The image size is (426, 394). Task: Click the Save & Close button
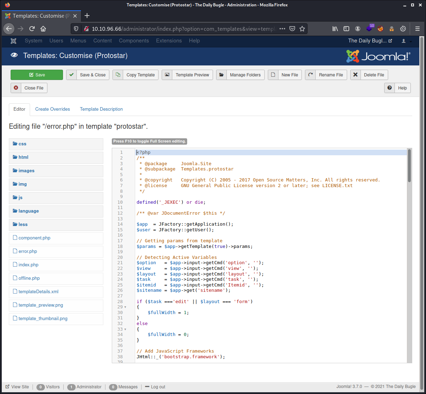(x=88, y=75)
